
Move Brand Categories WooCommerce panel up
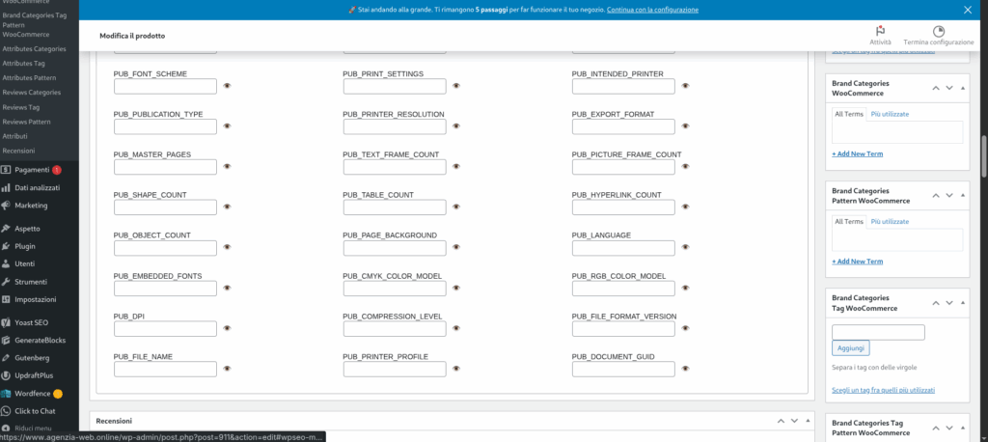pos(936,88)
